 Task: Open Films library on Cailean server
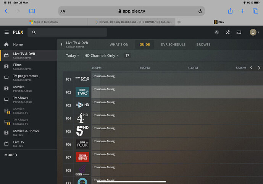click(x=29, y=67)
